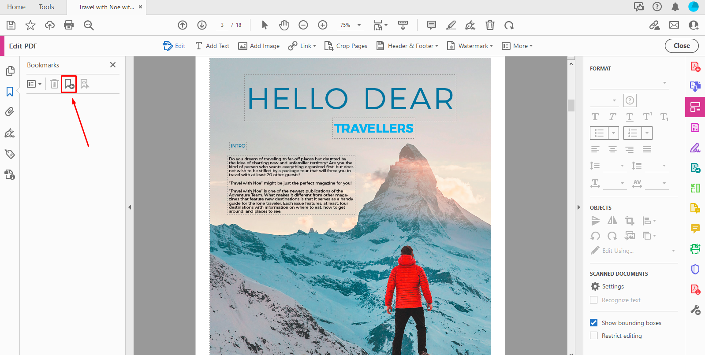Click the page number field
Image resolution: width=705 pixels, height=355 pixels.
click(x=222, y=25)
